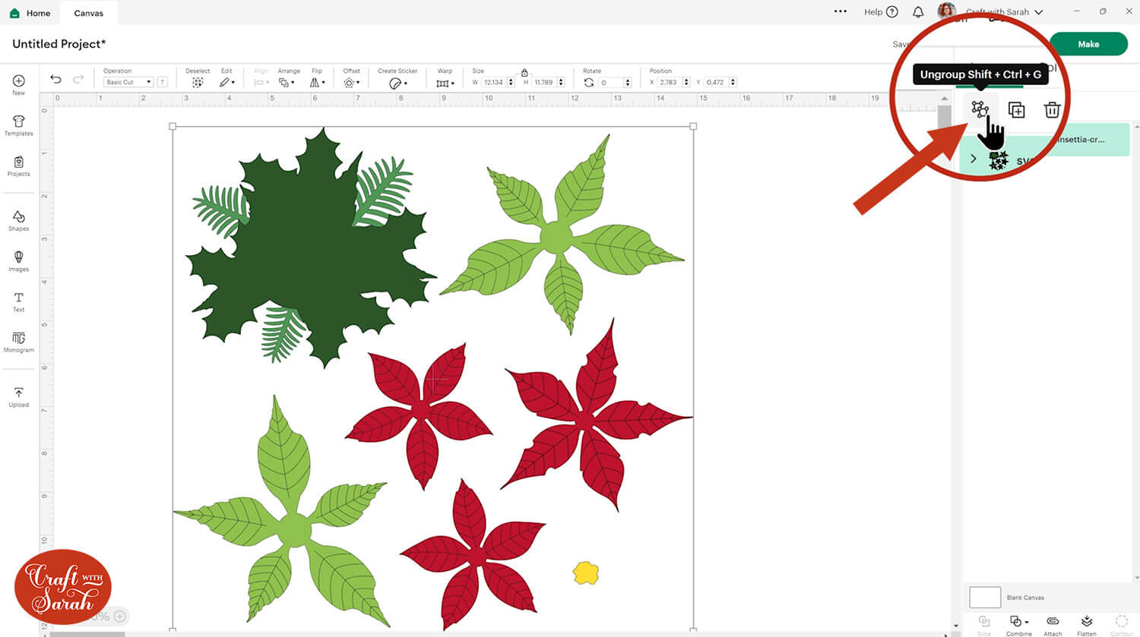Open the Monogram panel
The height and width of the screenshot is (637, 1140).
[x=18, y=342]
